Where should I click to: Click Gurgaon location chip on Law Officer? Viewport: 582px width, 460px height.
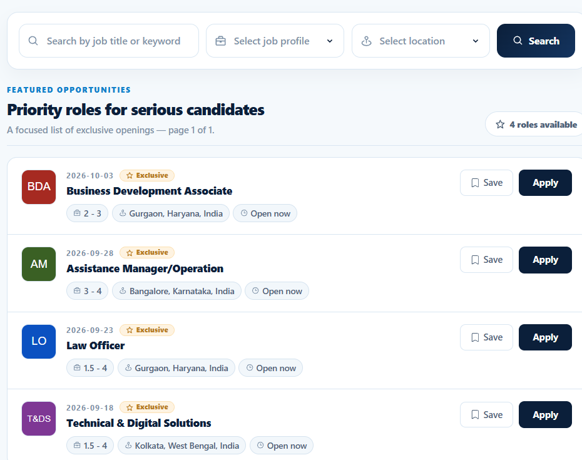coord(176,368)
